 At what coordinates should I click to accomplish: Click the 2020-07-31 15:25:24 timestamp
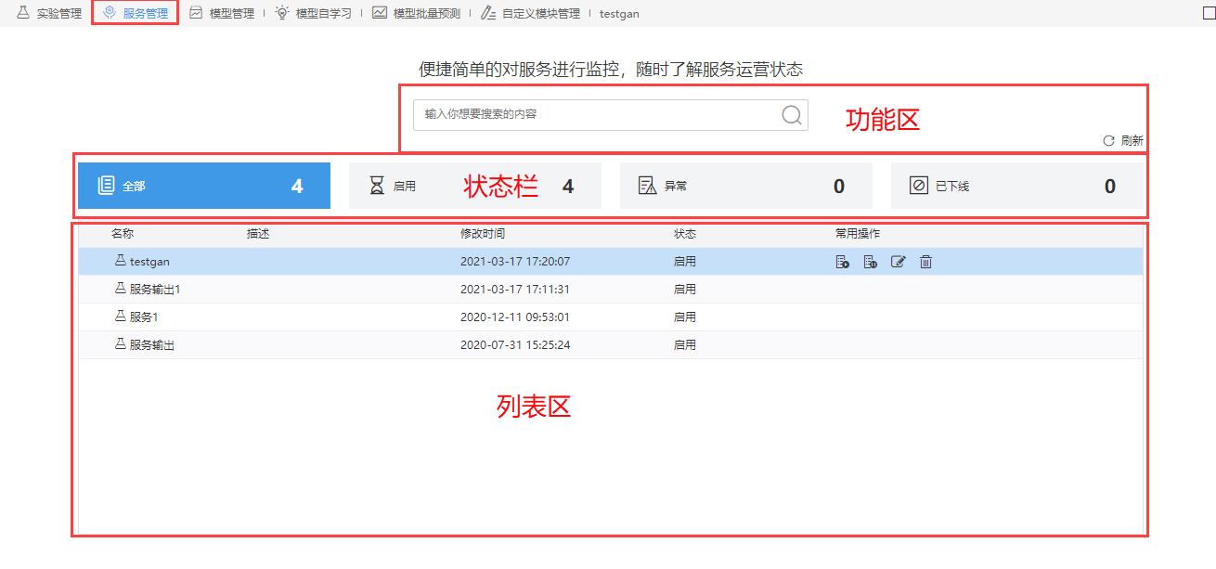[515, 345]
